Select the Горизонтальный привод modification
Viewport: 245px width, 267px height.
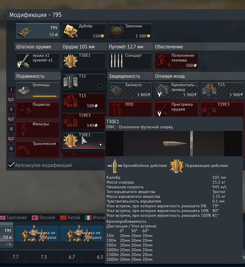pos(176,90)
